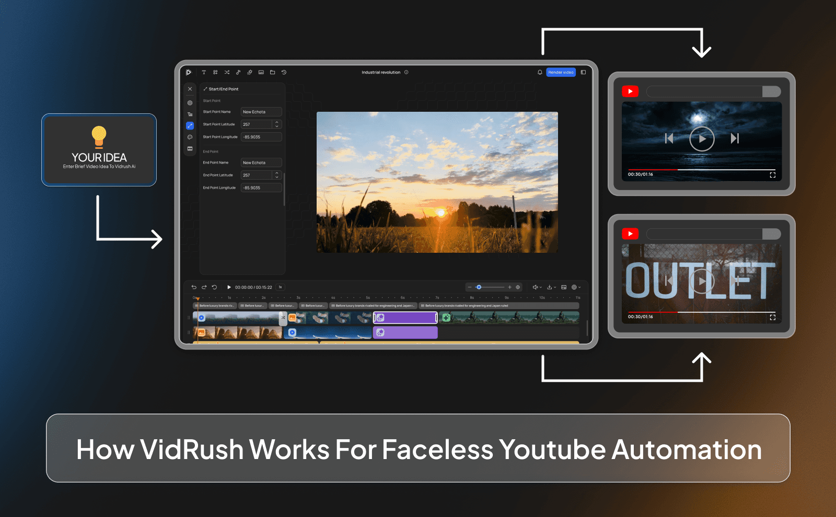Click the reset circular arrow in timeline
836x517 pixels.
coord(214,287)
